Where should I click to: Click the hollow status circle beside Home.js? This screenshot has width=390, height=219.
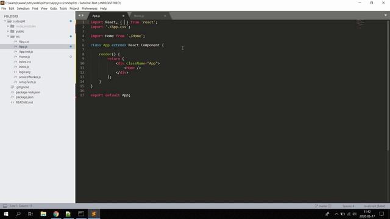click(x=71, y=57)
